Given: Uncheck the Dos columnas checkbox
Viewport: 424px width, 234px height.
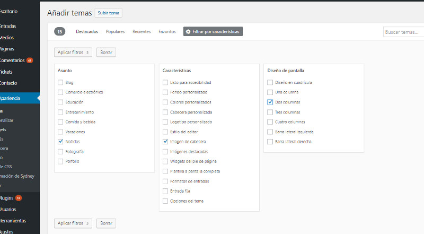Looking at the screenshot, I should point(270,102).
